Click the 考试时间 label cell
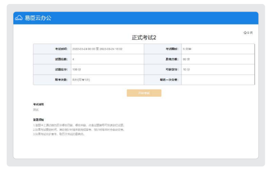Image resolution: width=272 pixels, height=170 pixels. pyautogui.click(x=52, y=49)
